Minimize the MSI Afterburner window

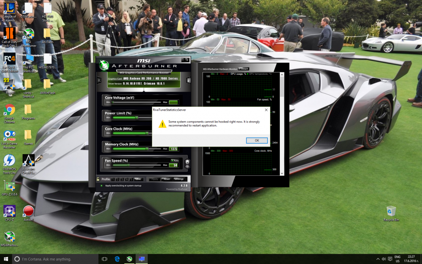[x=183, y=60]
